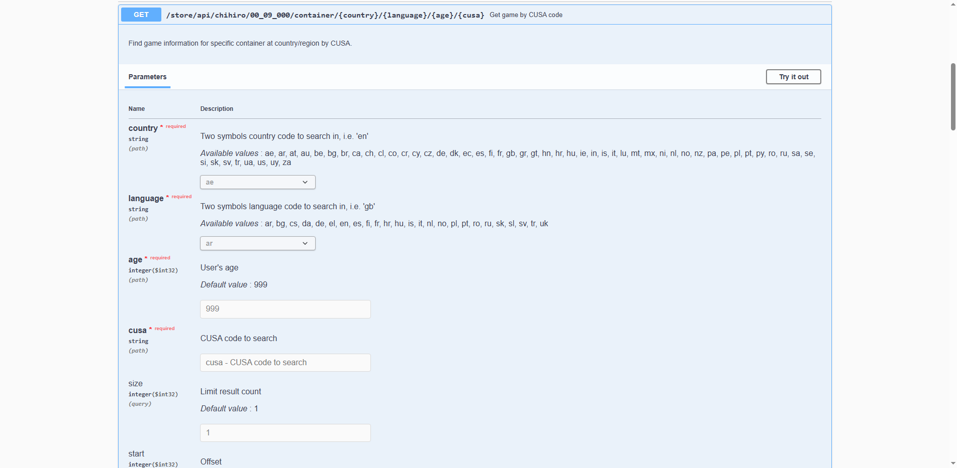Click the age input showing 999
The image size is (957, 468).
[285, 309]
